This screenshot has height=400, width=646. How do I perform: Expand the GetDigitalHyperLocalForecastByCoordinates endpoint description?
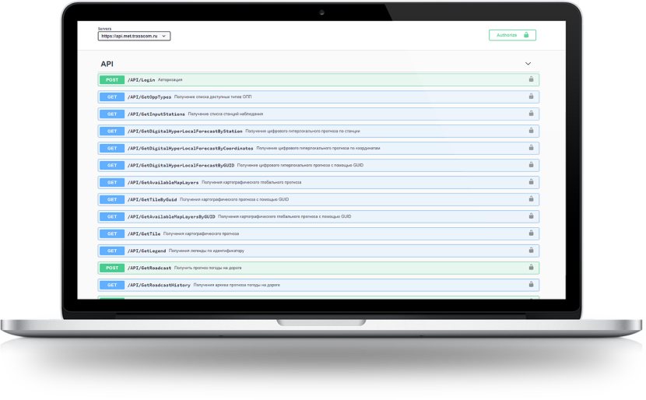tap(318, 148)
